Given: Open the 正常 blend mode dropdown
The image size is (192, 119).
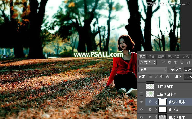Looking at the screenshot, I should (x=153, y=70).
